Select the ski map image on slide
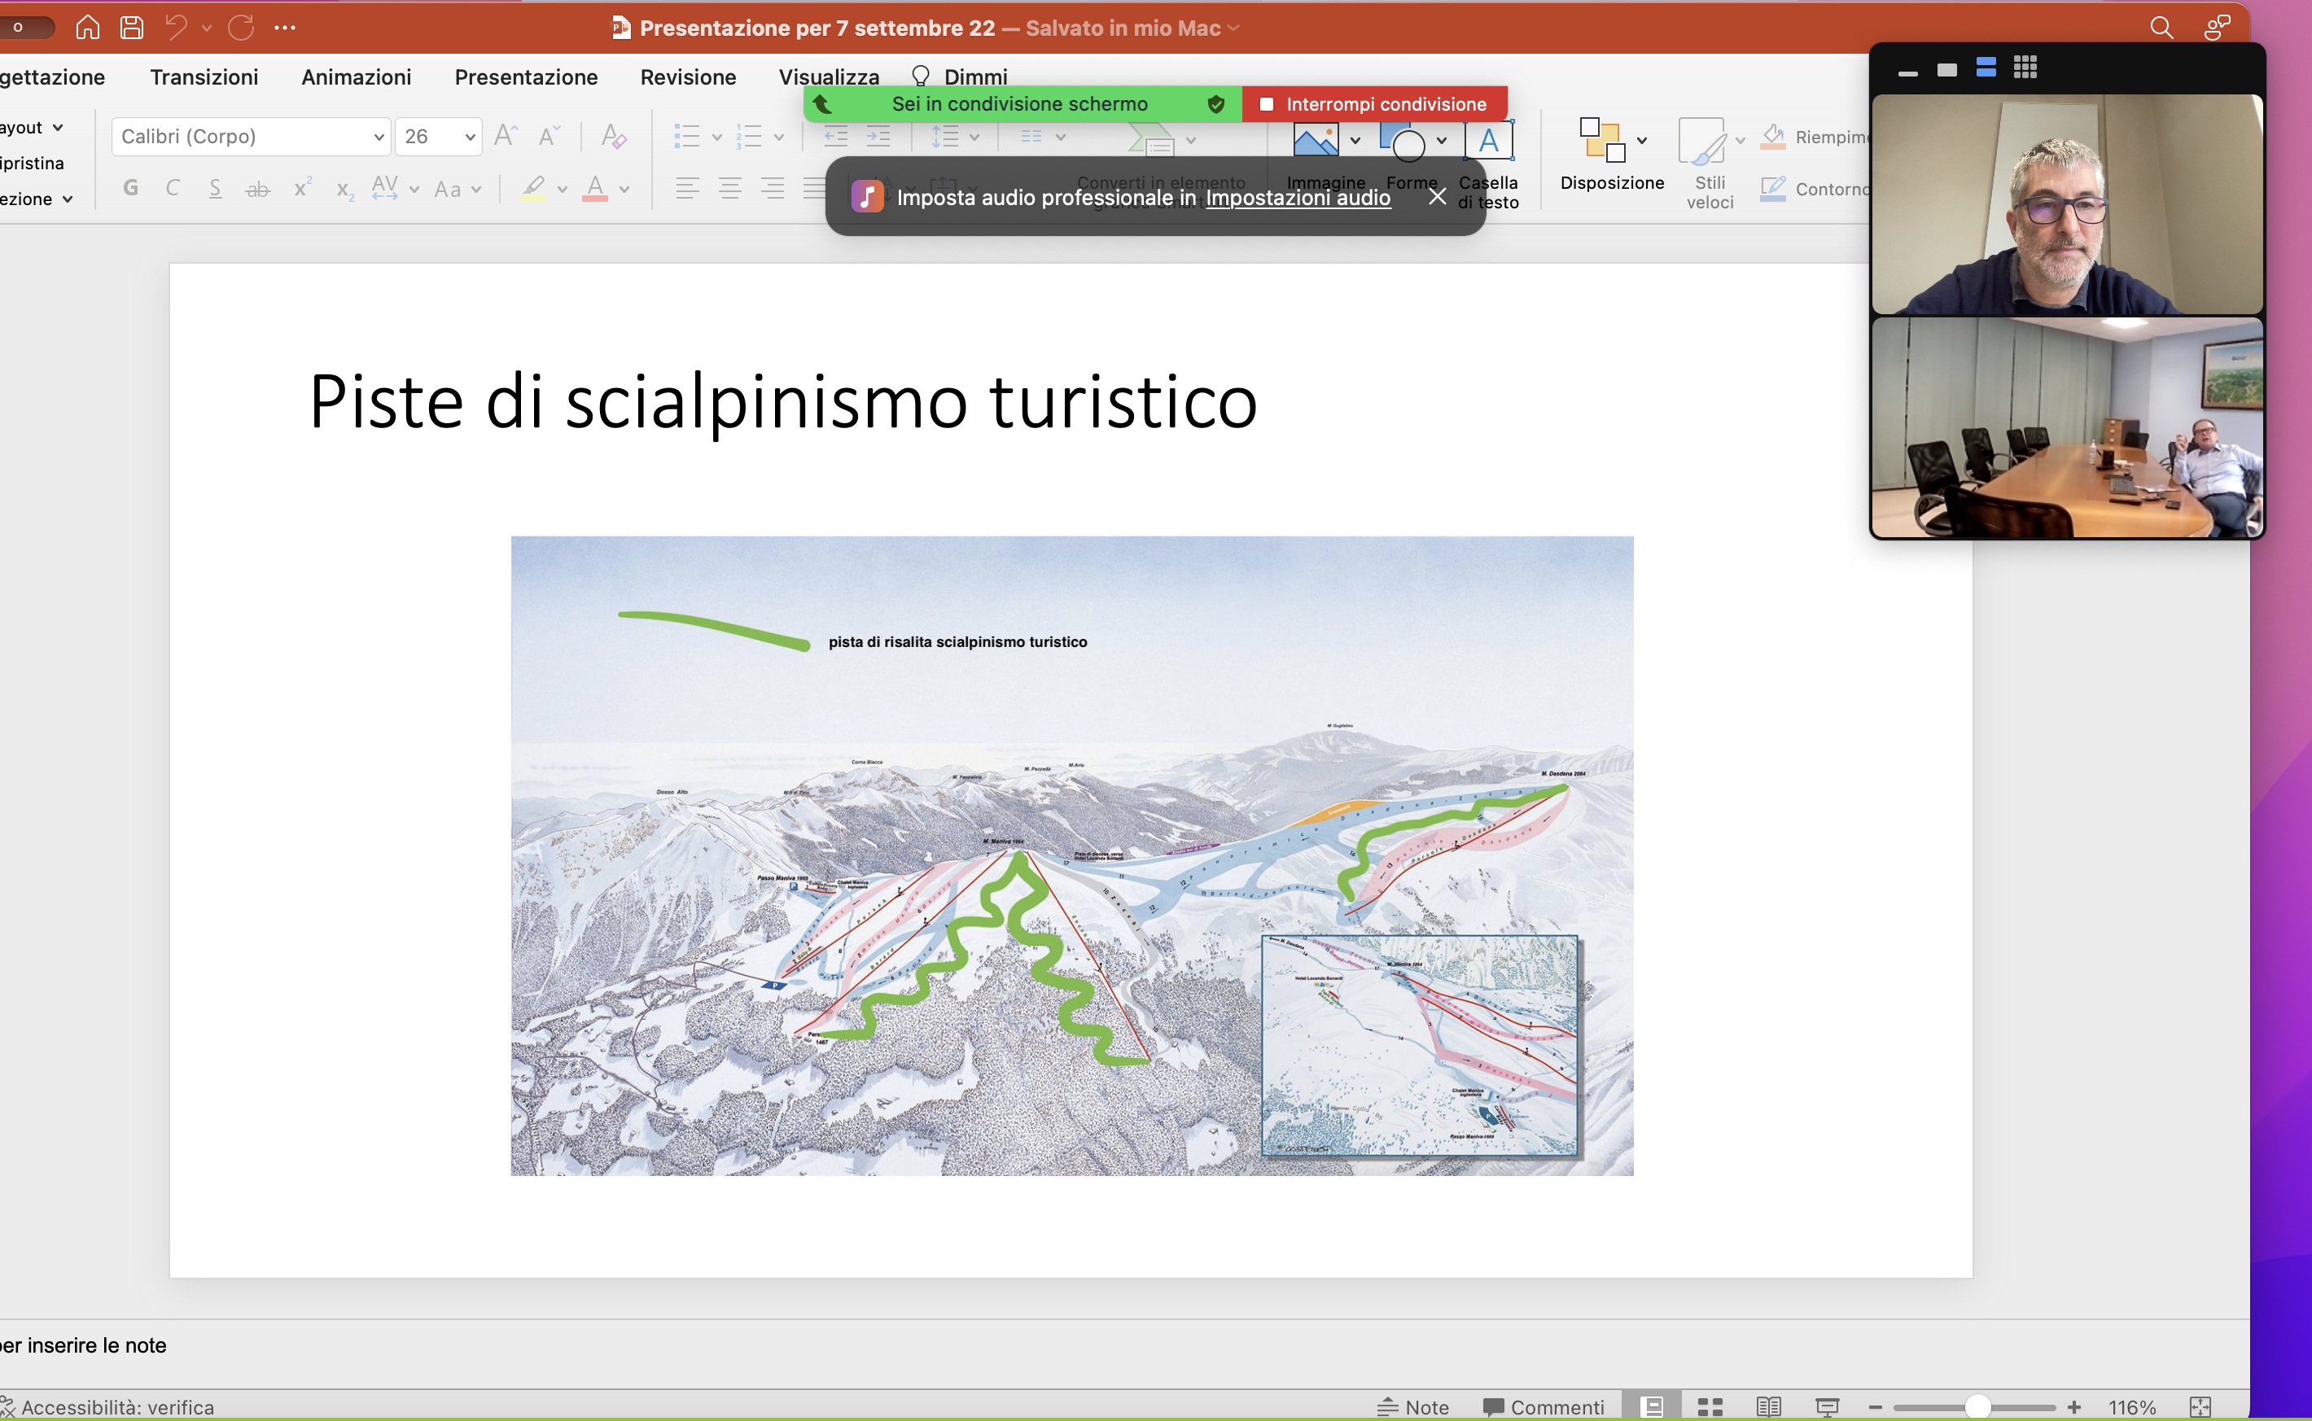Viewport: 2312px width, 1421px height. [1072, 856]
